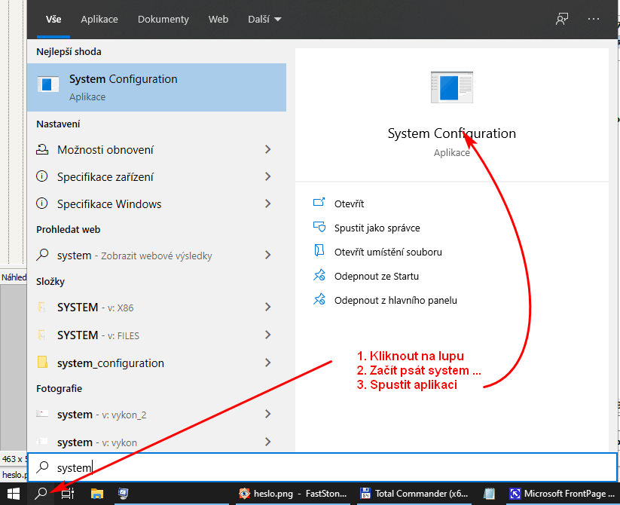Click the Spustit jako správce shield icon
Image resolution: width=620 pixels, height=505 pixels.
tap(319, 228)
